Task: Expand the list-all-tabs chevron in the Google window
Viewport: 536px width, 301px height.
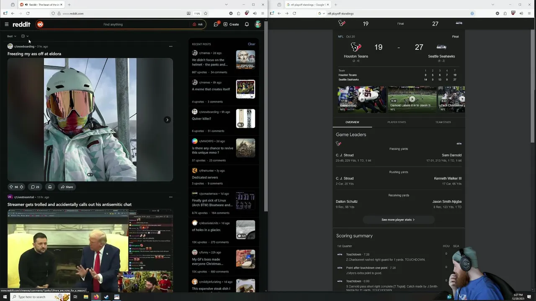Action: (493, 5)
